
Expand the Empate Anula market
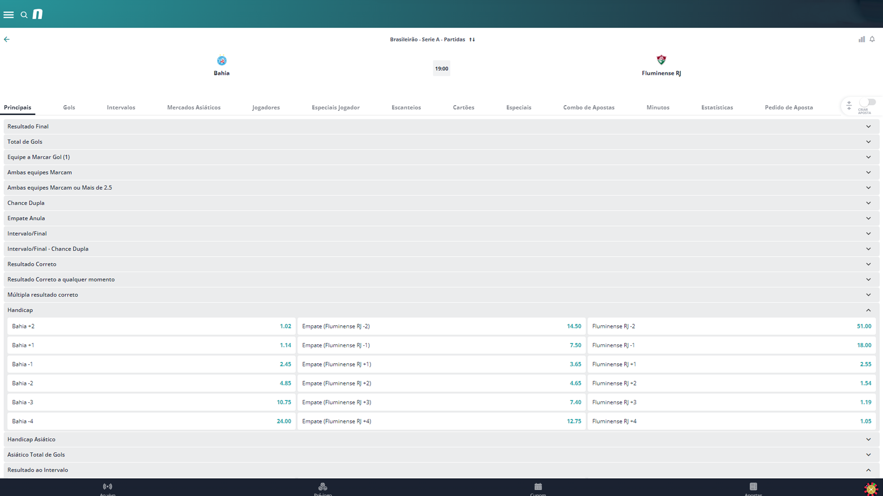441,218
